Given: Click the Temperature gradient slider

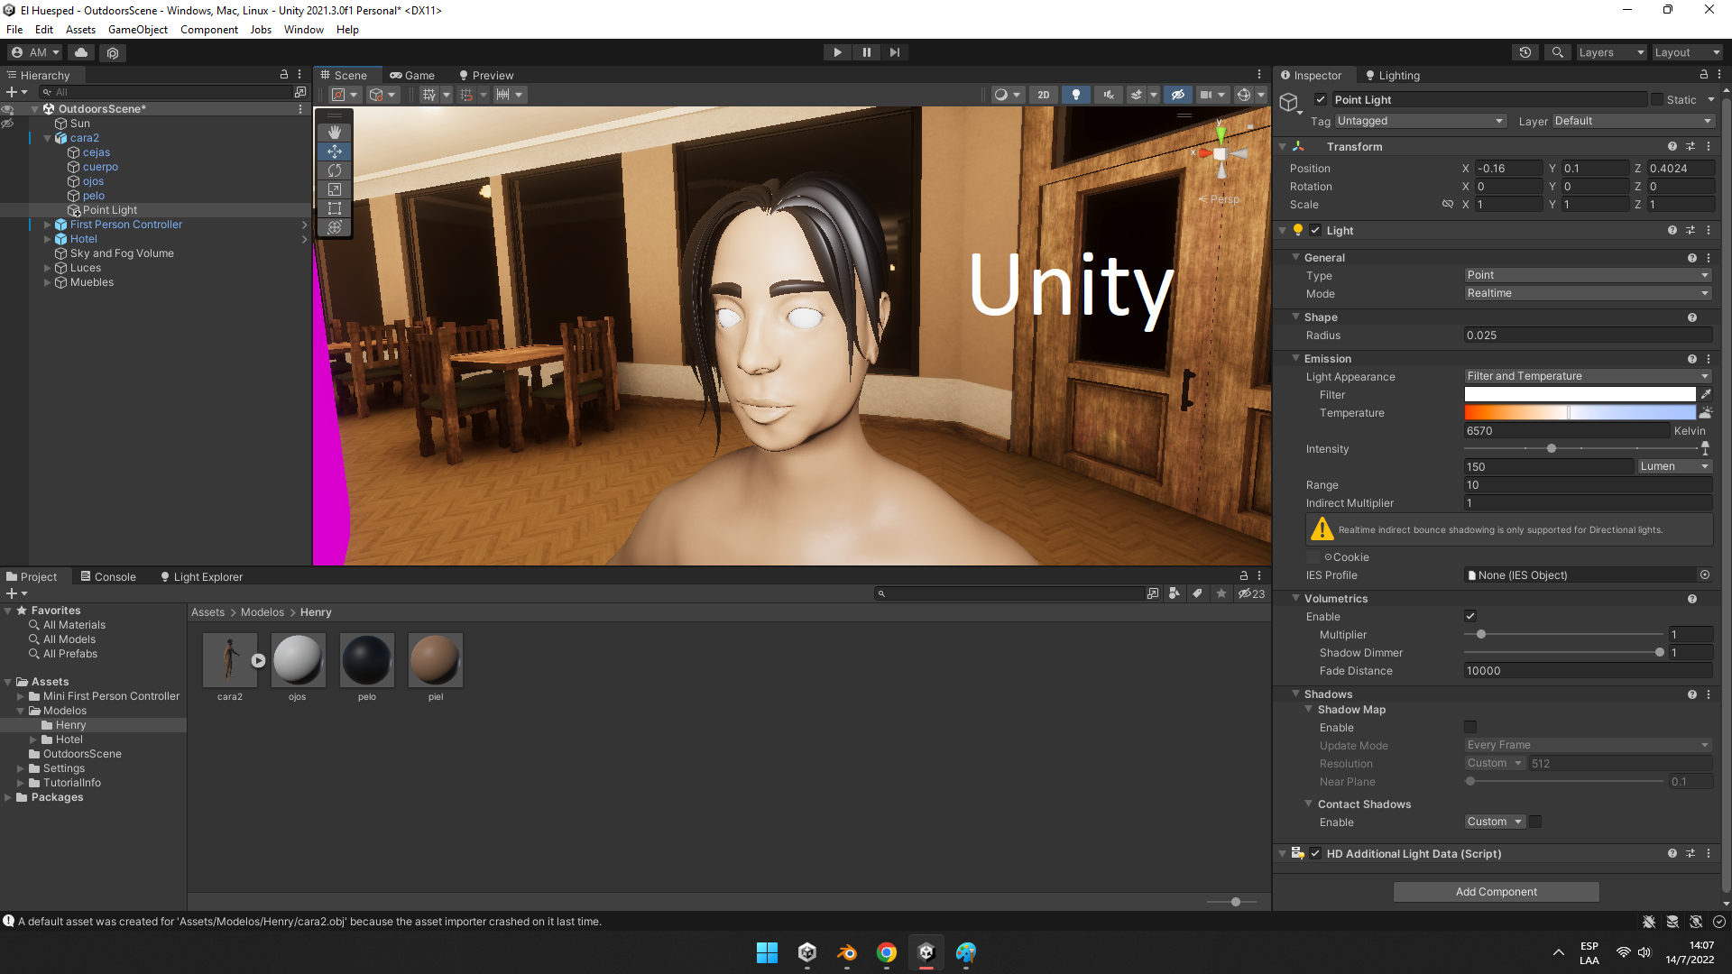Looking at the screenshot, I should [1580, 412].
